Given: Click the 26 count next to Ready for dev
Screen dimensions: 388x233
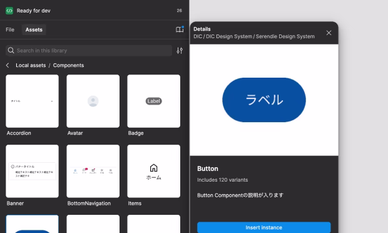Looking at the screenshot, I should (x=180, y=11).
